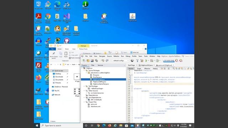The height and width of the screenshot is (128, 228).
Task: Open the Refactor menu in NetBeans
Action: [116, 56]
